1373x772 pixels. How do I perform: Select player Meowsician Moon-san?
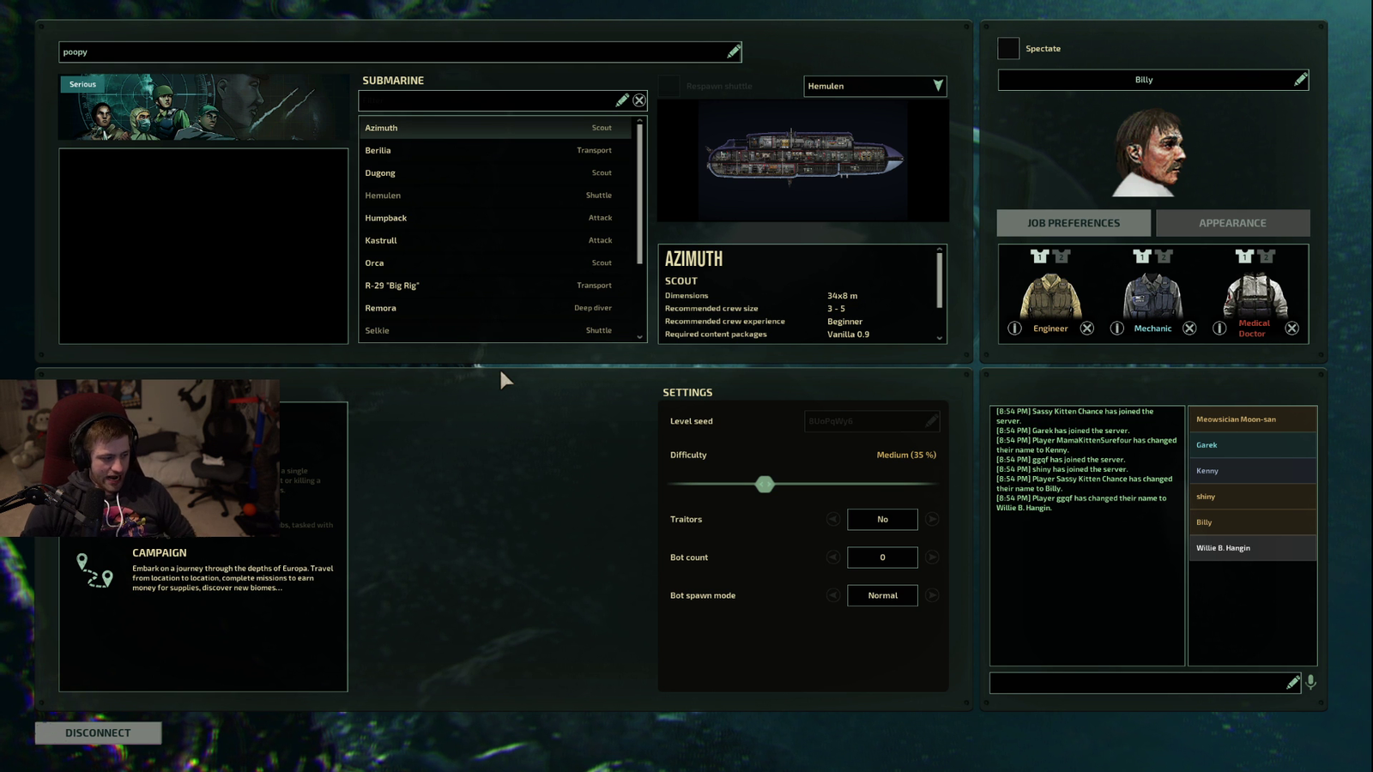pos(1252,419)
